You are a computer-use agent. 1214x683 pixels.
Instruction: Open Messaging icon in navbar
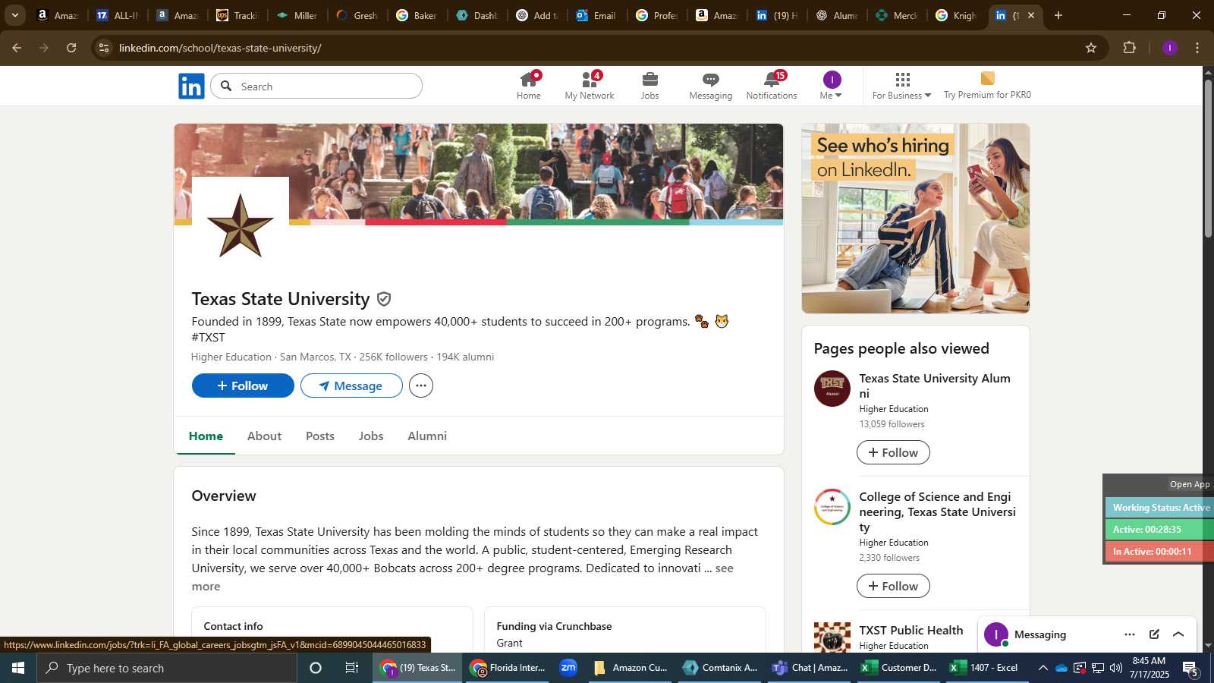[711, 86]
